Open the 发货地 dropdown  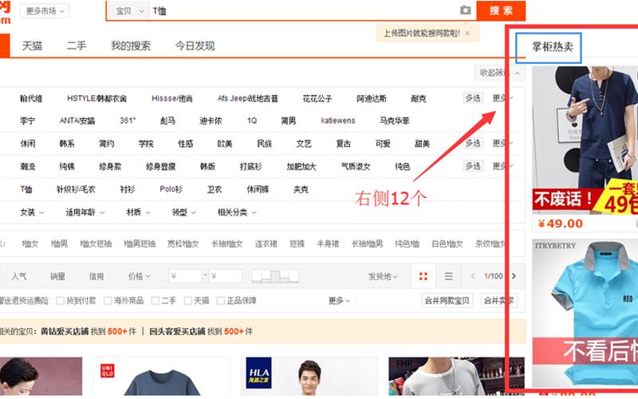point(383,276)
